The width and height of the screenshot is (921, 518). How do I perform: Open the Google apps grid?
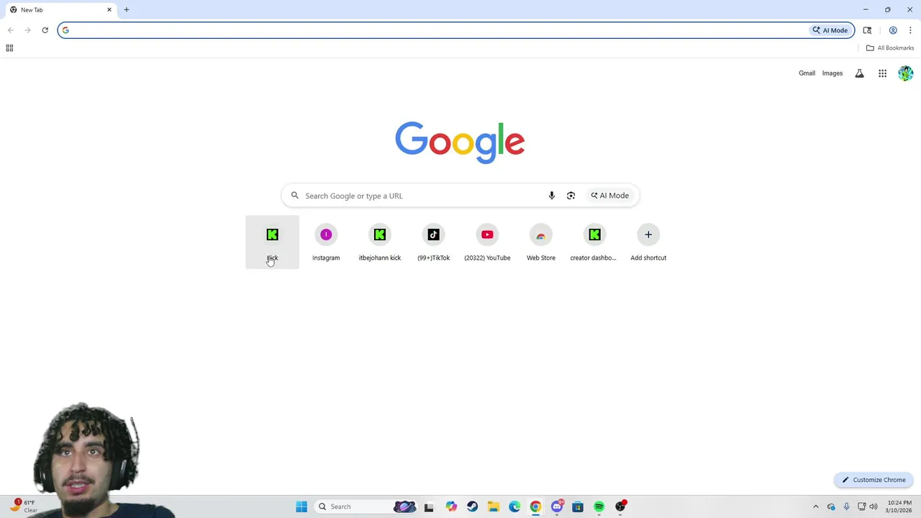click(882, 73)
